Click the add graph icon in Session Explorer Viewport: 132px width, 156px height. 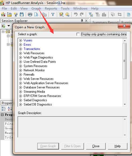click(3, 26)
